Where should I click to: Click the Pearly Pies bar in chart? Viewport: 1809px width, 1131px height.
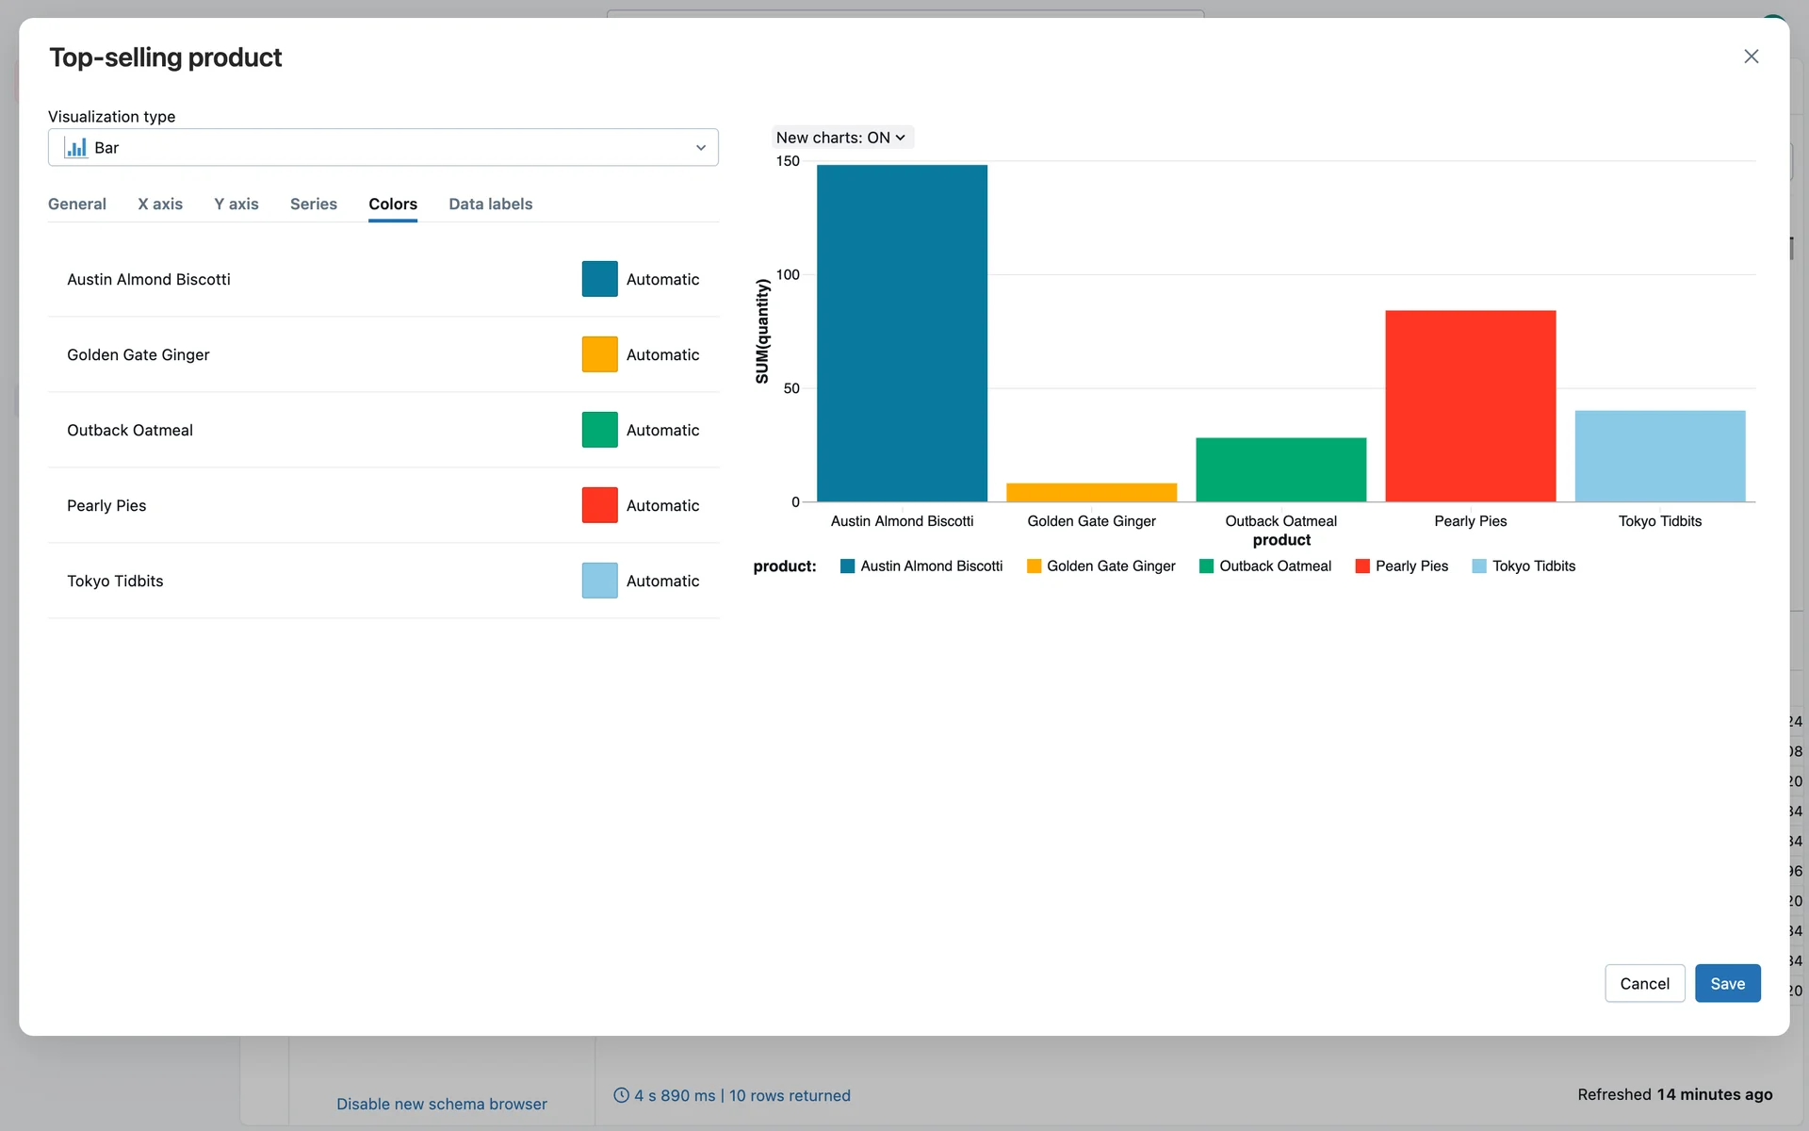click(1470, 405)
